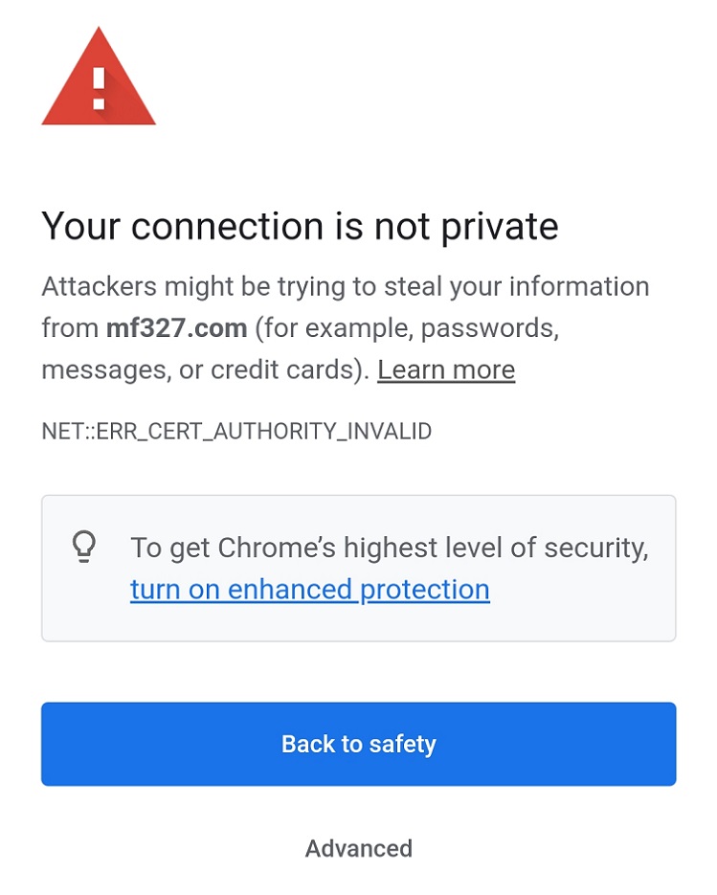Open the Learn more link
717x895 pixels.
click(446, 370)
